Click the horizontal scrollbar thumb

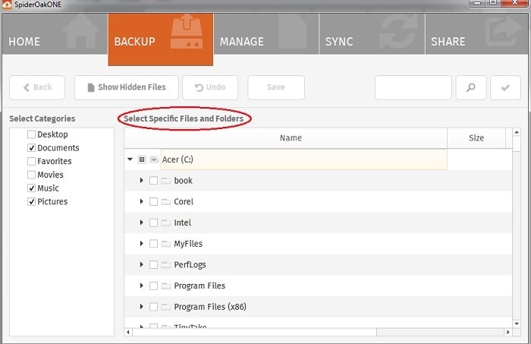(254, 332)
